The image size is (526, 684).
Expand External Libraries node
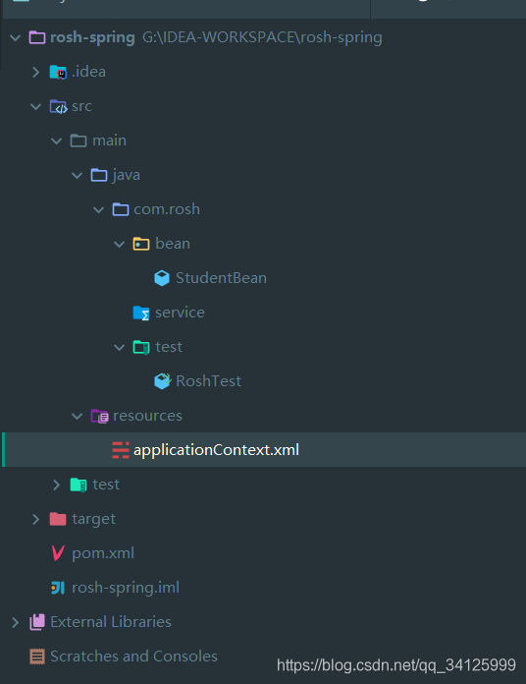[16, 622]
